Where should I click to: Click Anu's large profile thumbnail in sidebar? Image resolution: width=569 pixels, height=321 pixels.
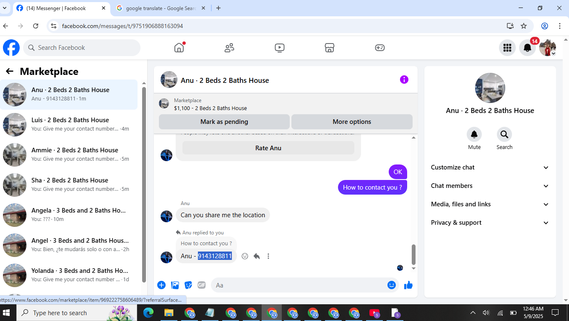(x=490, y=88)
